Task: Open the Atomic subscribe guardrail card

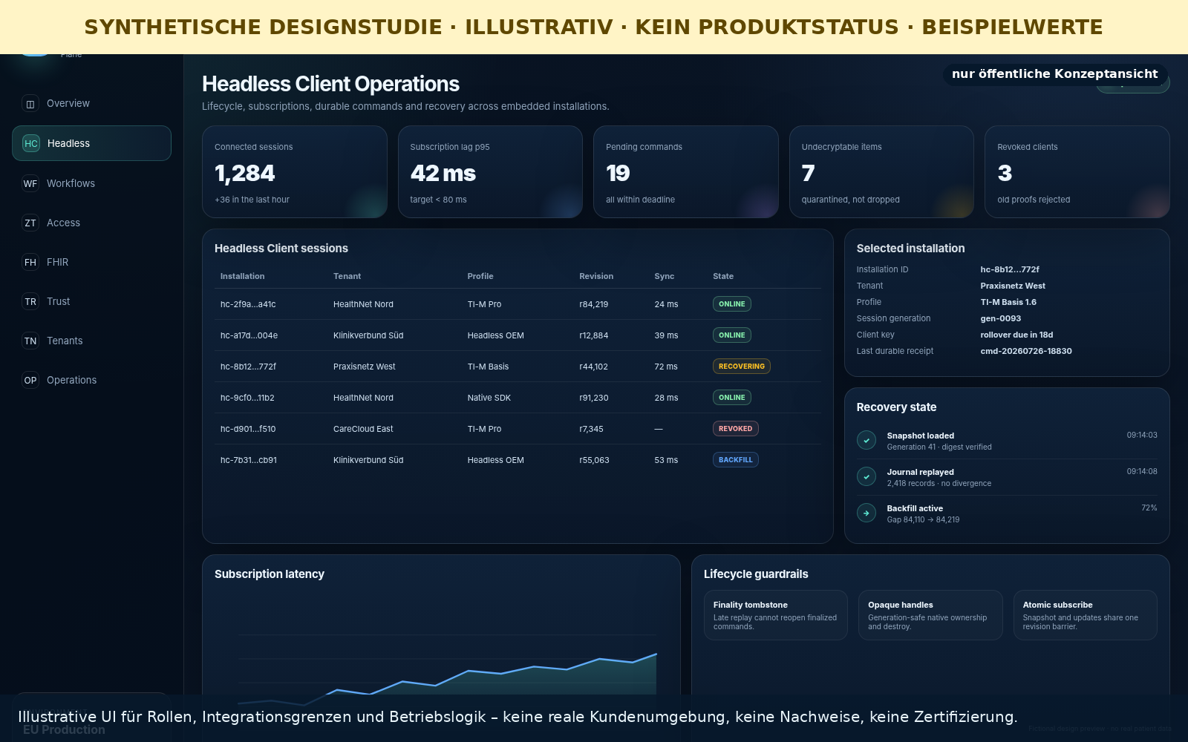Action: pos(1086,615)
